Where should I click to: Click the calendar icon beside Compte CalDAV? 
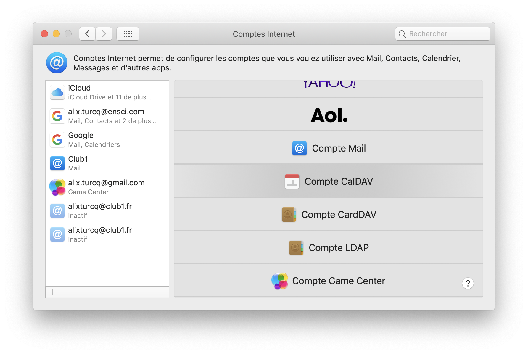click(x=292, y=181)
